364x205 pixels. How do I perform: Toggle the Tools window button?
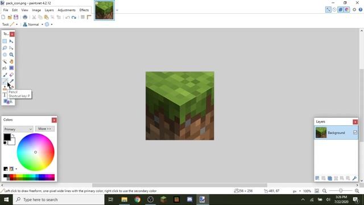click(328, 10)
